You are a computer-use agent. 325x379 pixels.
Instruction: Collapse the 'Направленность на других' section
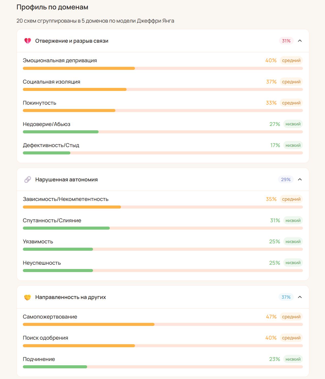click(x=300, y=297)
